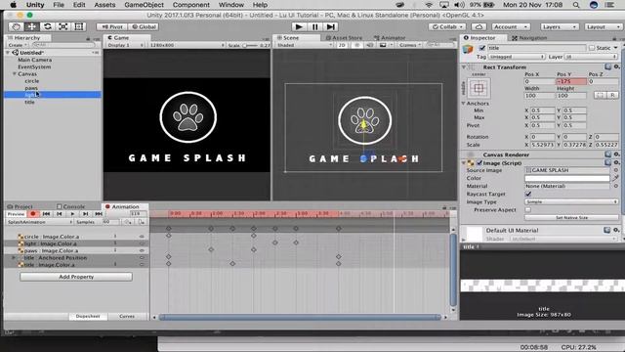This screenshot has width=625, height=352.
Task: Click the main toolbar Step button
Action: pyautogui.click(x=330, y=26)
